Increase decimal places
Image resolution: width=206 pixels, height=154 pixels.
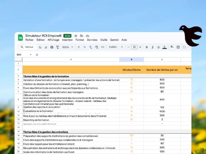click(x=97, y=47)
